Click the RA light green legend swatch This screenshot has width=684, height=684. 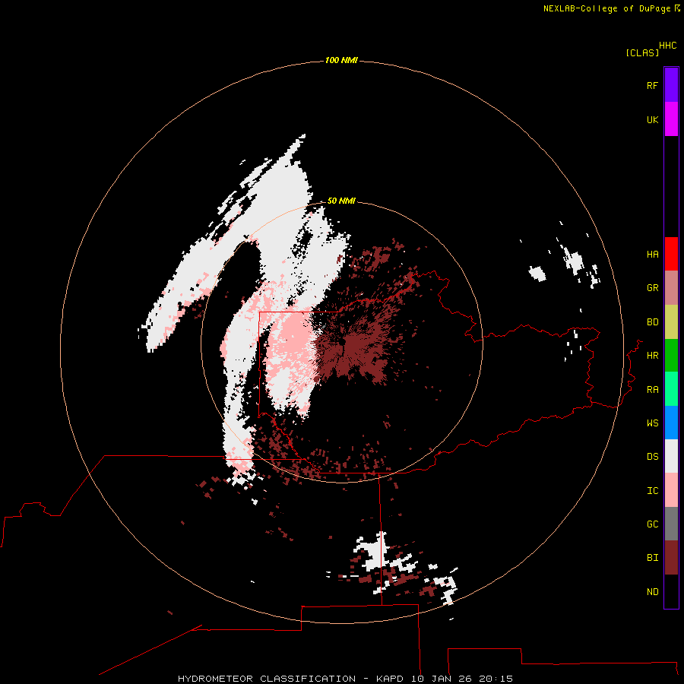(x=671, y=389)
